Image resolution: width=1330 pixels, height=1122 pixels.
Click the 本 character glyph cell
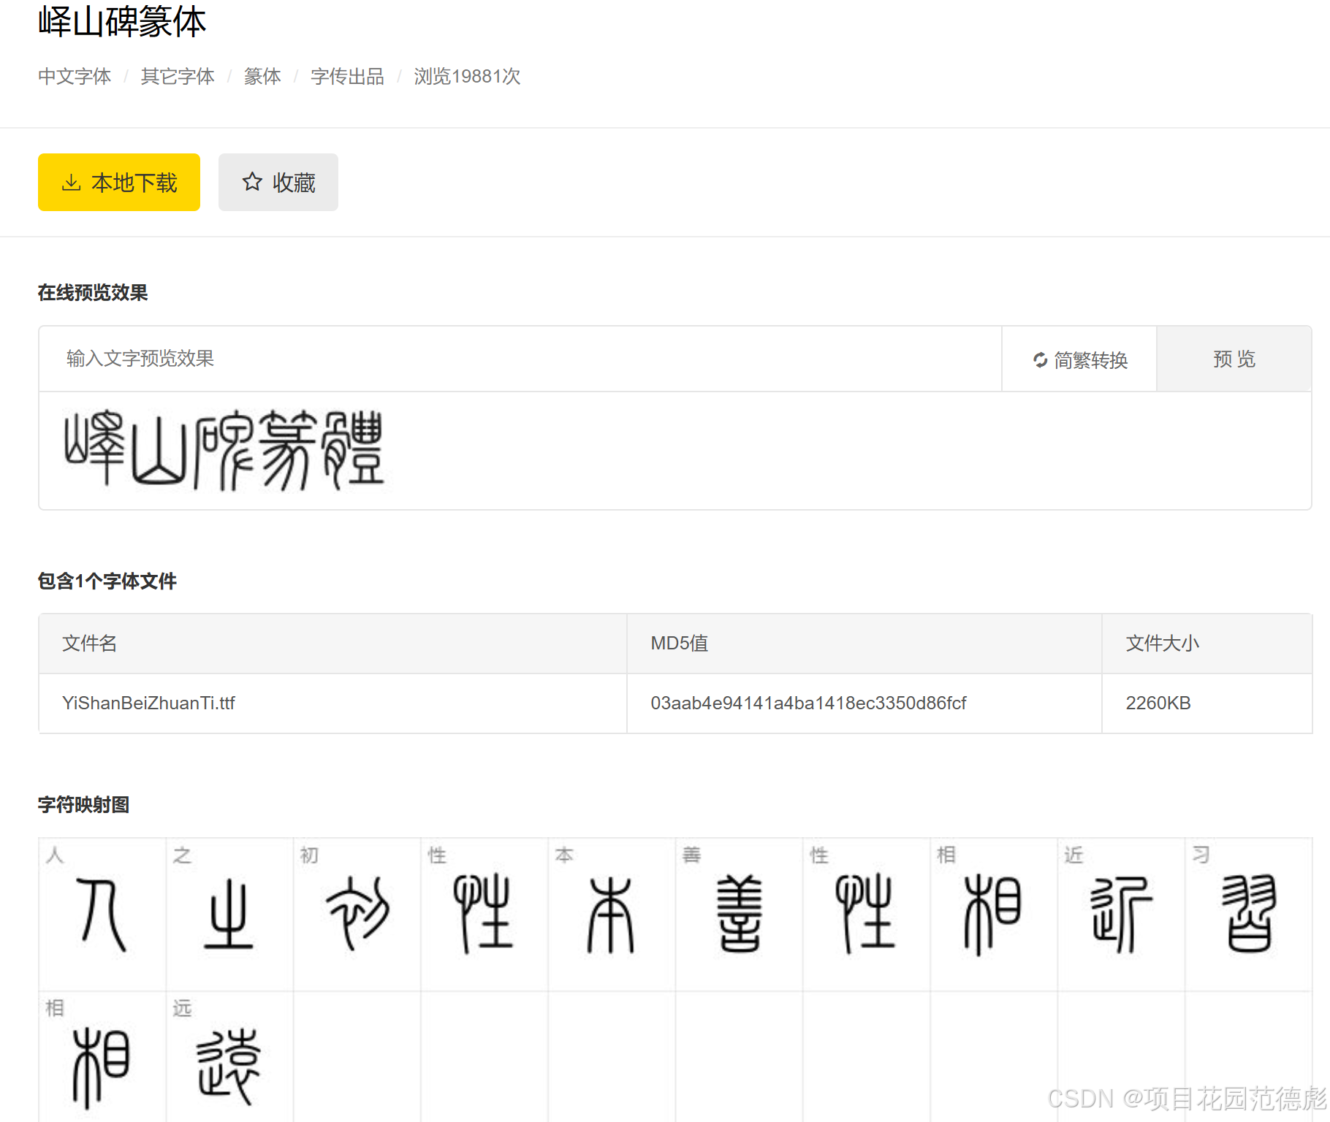[612, 915]
